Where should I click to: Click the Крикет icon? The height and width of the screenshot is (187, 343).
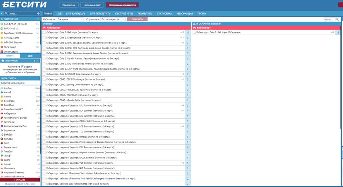click(x=2, y=164)
